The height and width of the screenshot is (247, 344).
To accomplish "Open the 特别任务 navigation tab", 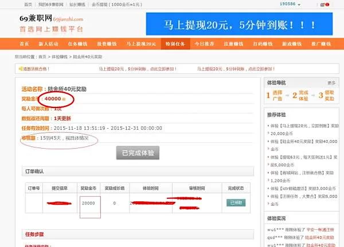I will point(174,44).
